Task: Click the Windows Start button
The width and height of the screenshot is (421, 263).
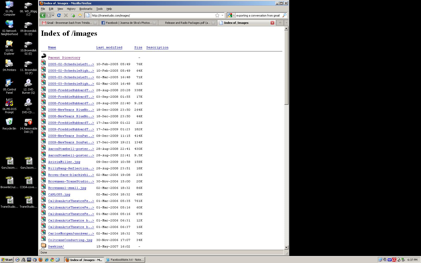Action: click(7, 260)
